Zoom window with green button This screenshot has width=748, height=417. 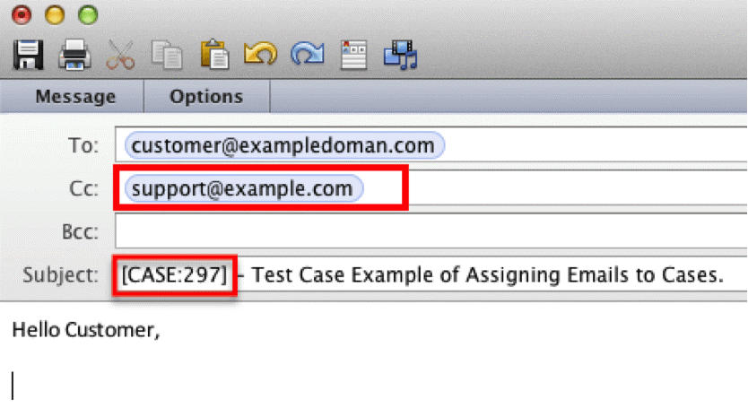click(x=88, y=14)
